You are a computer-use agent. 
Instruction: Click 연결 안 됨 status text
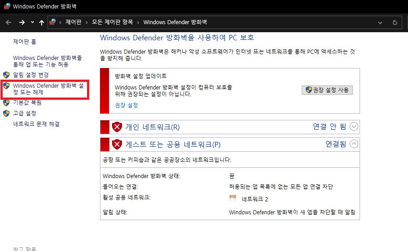coord(330,127)
